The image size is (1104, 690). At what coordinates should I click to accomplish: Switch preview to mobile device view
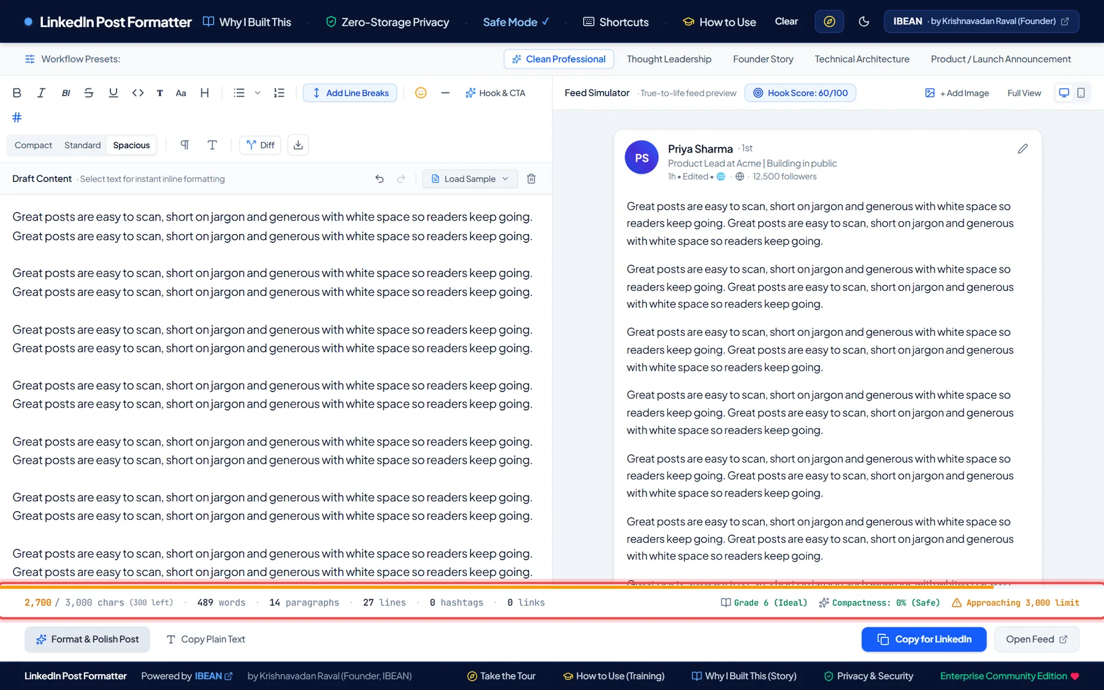point(1081,93)
